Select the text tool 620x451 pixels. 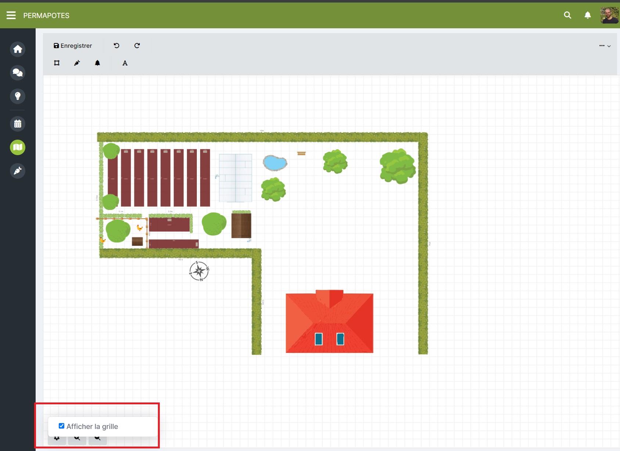point(125,63)
